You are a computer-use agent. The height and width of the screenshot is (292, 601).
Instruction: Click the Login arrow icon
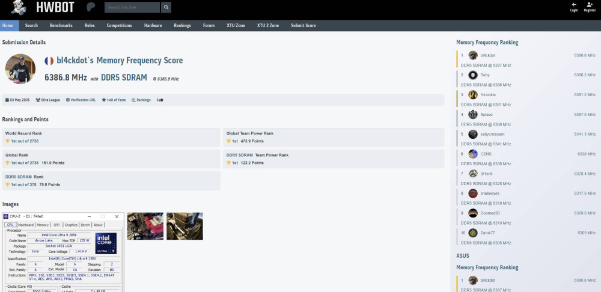click(x=574, y=5)
